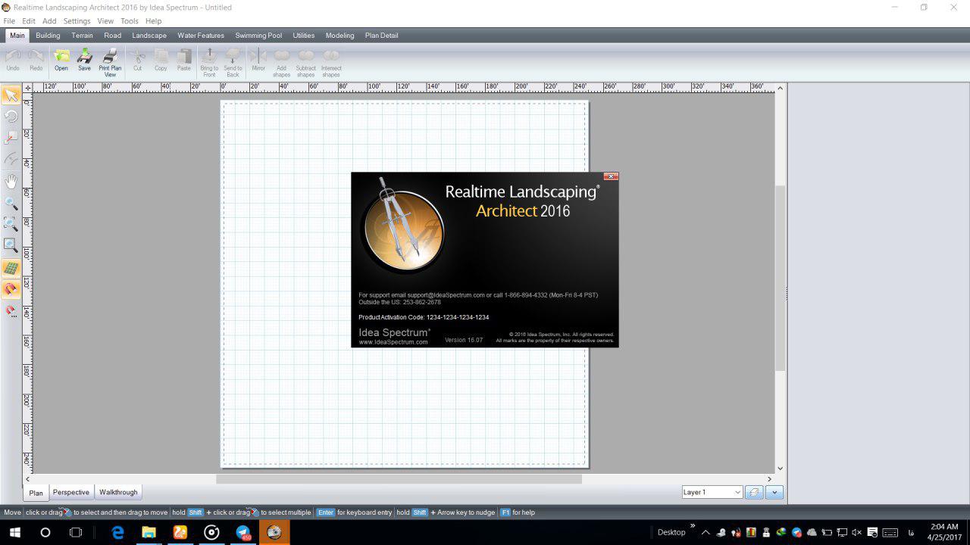This screenshot has height=545, width=970.
Task: Toggle the snap magnet button
Action: pyautogui.click(x=11, y=289)
